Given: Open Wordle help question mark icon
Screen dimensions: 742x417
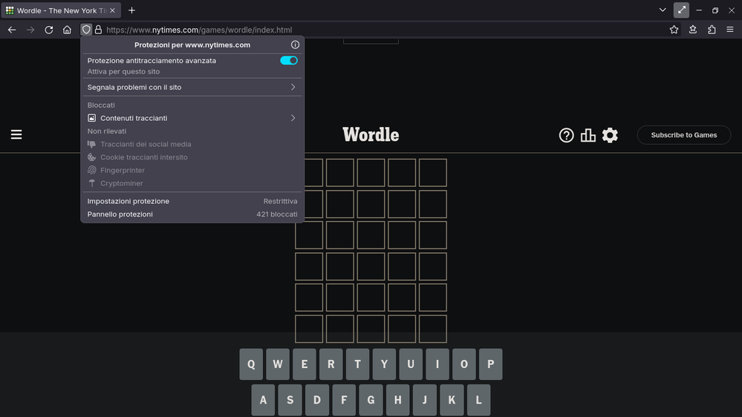Looking at the screenshot, I should point(566,135).
